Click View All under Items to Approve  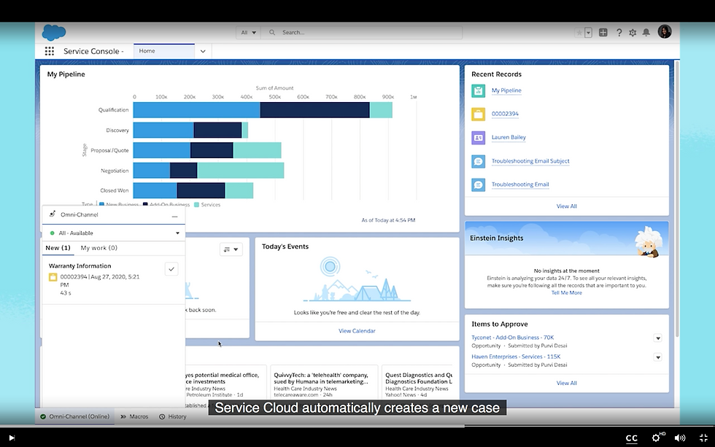[566, 383]
